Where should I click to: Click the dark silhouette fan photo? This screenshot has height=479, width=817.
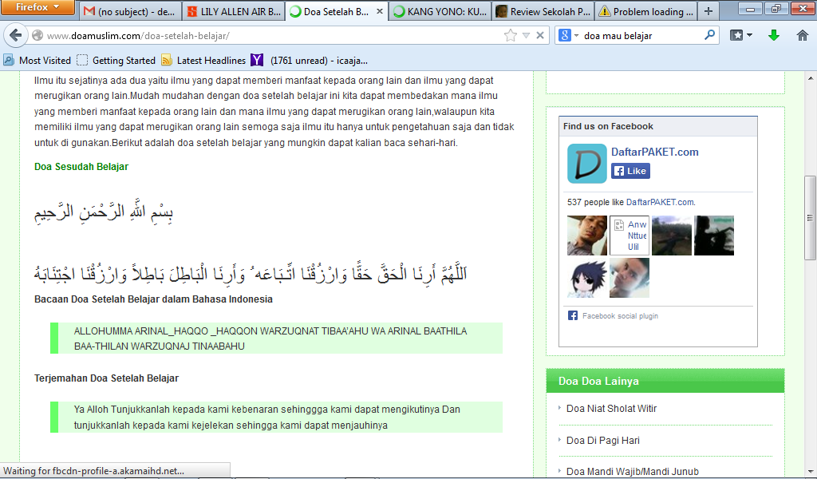pyautogui.click(x=714, y=236)
